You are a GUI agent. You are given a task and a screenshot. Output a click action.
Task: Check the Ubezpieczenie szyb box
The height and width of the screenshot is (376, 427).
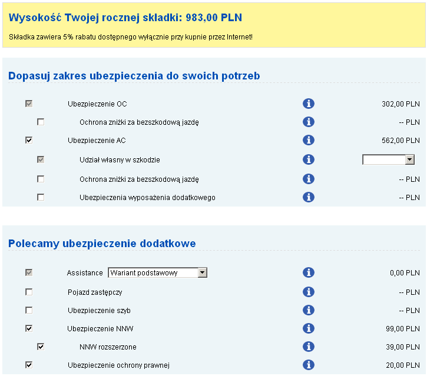29,310
